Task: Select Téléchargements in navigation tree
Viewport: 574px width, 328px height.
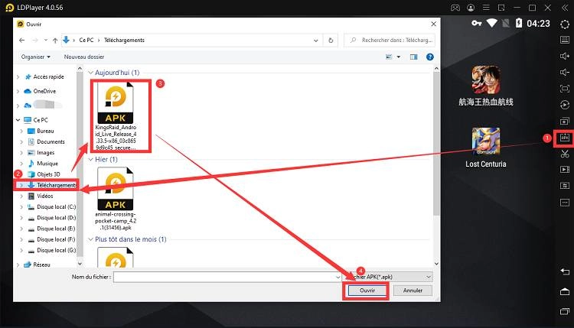Action: point(57,185)
